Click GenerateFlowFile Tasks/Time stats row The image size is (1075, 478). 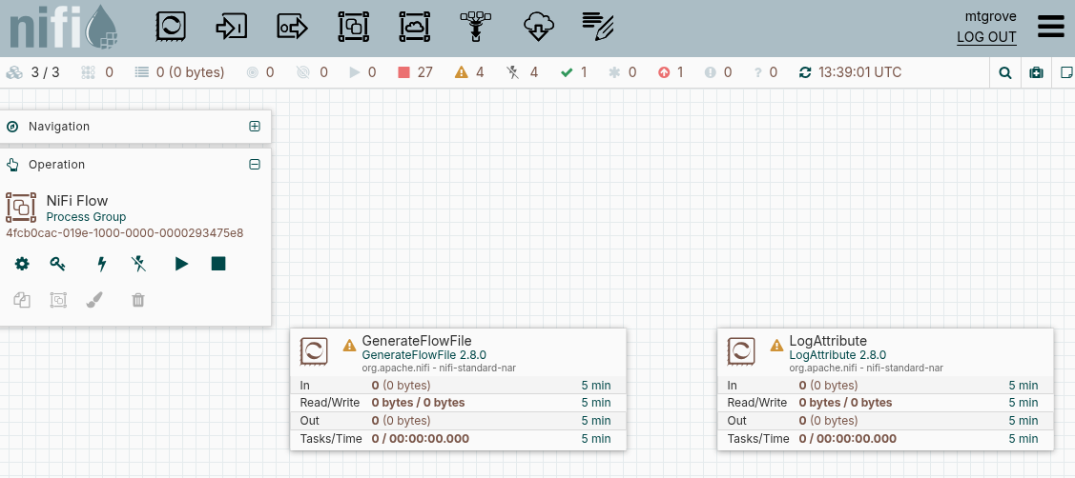click(458, 439)
